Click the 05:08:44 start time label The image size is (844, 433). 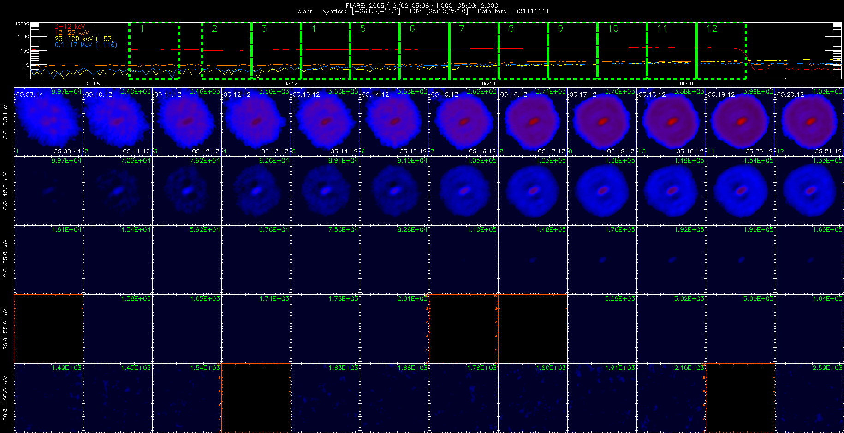click(30, 94)
